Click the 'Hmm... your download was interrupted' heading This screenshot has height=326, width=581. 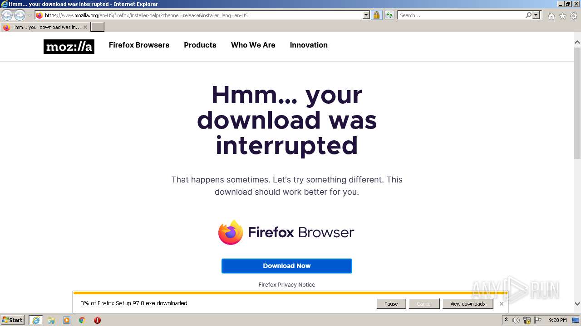(286, 120)
